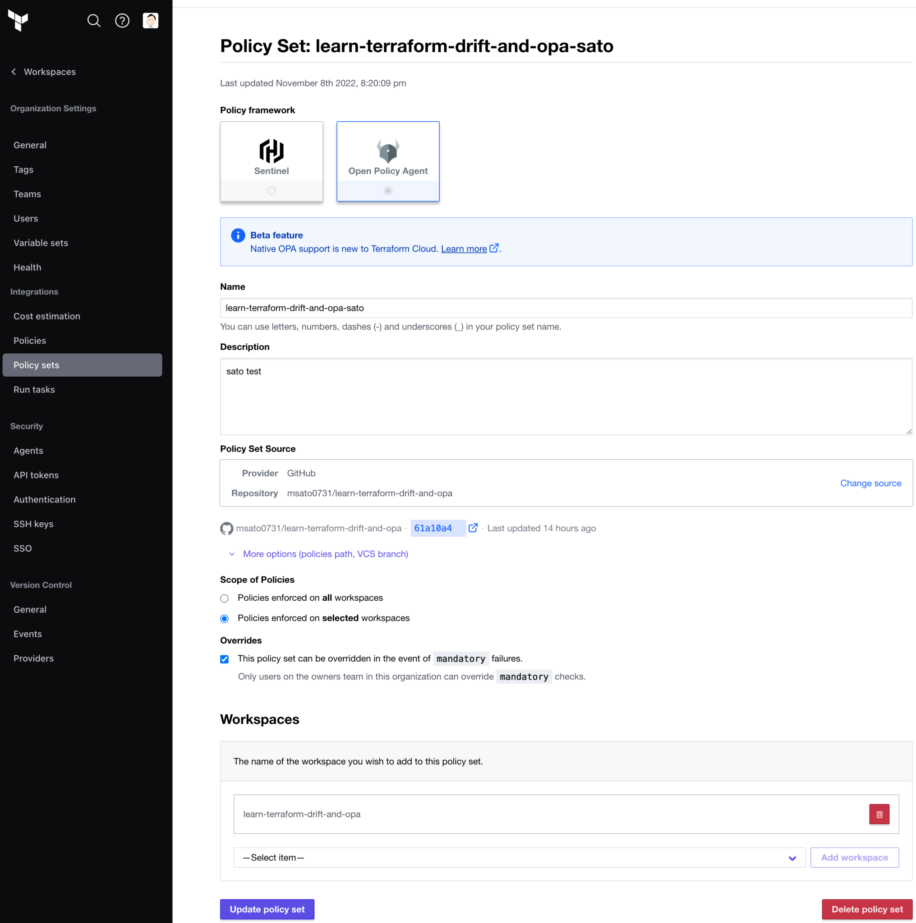Open the help menu icon
This screenshot has width=916, height=923.
pos(122,21)
